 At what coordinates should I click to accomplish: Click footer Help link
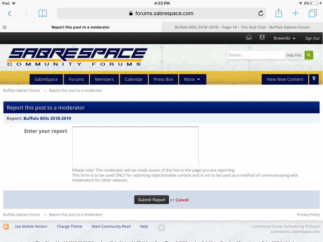pos(144,226)
